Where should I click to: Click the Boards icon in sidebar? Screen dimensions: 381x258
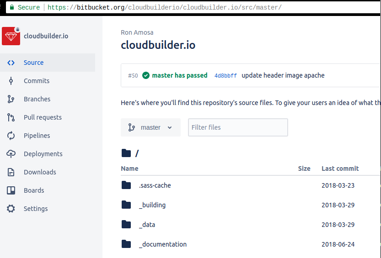(11, 190)
